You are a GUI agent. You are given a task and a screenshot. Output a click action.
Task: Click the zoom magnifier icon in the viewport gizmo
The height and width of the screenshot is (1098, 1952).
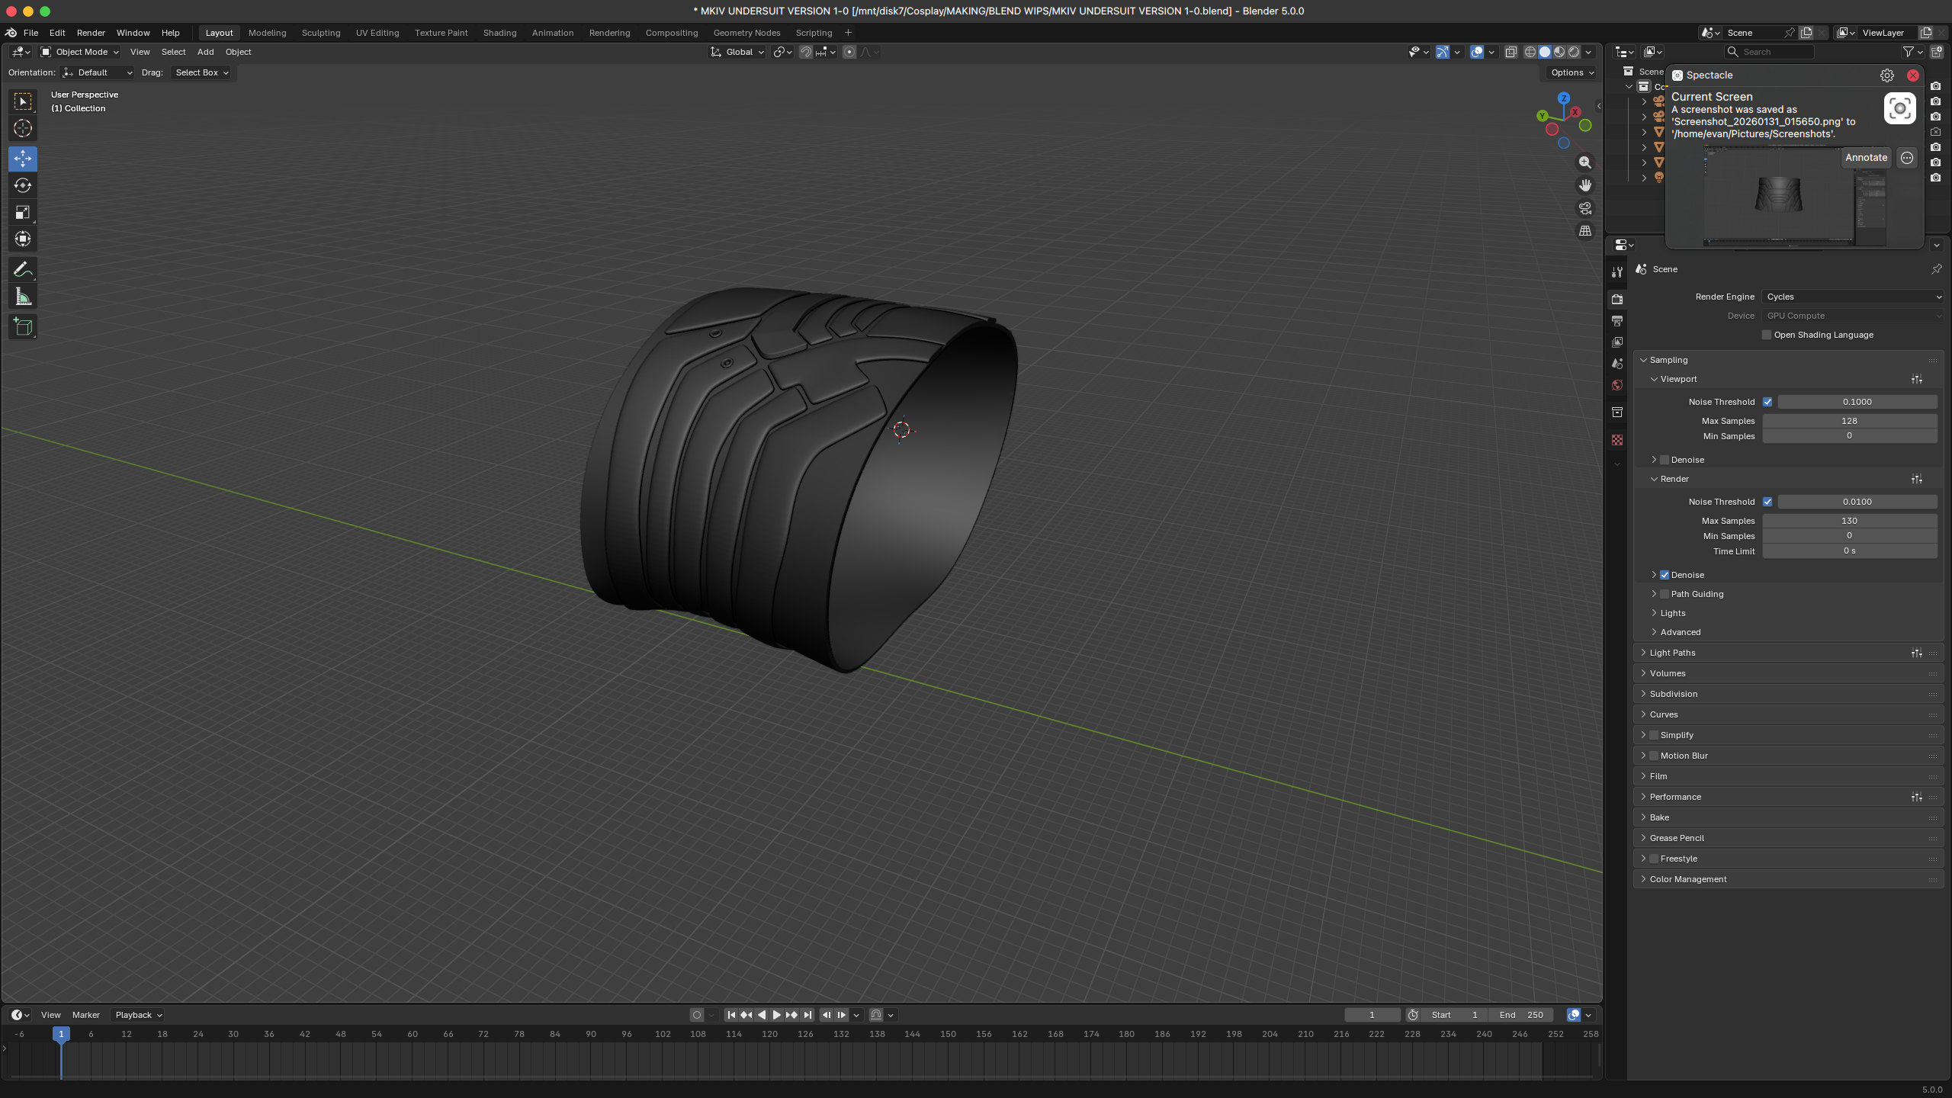[x=1584, y=162]
